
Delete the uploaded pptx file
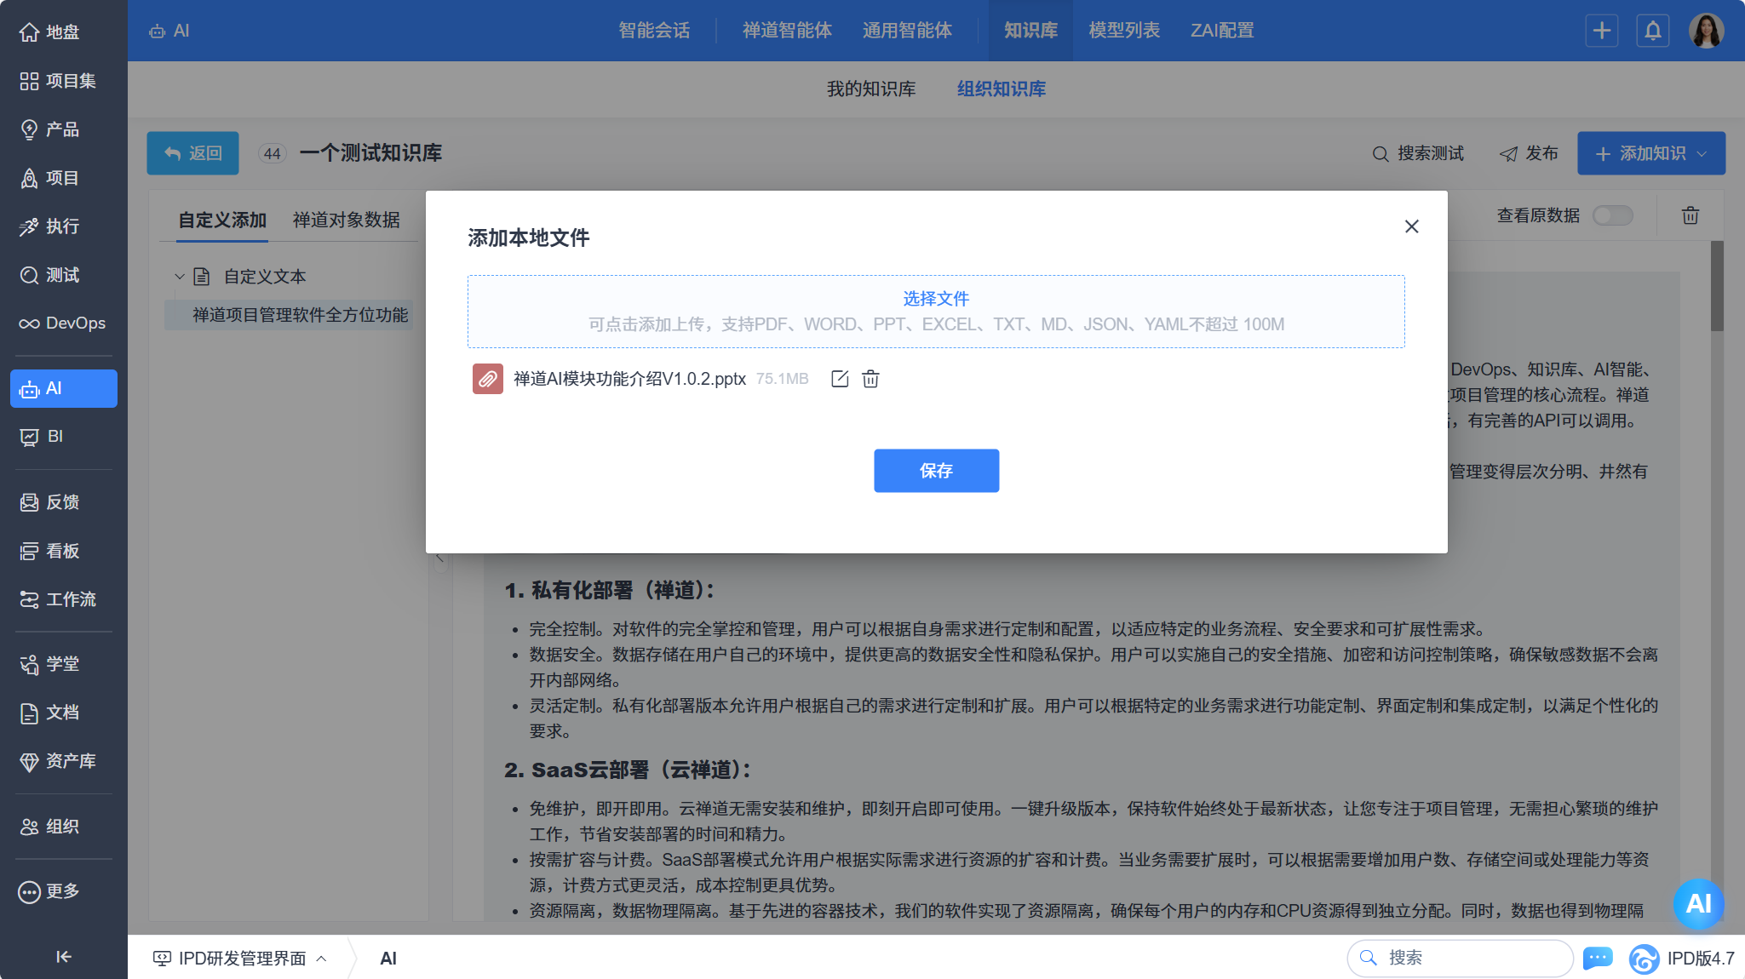tap(870, 379)
